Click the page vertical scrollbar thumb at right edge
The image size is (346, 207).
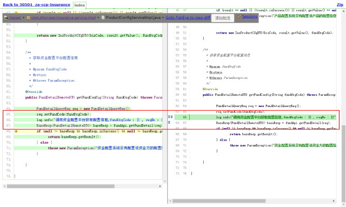coord(344,163)
